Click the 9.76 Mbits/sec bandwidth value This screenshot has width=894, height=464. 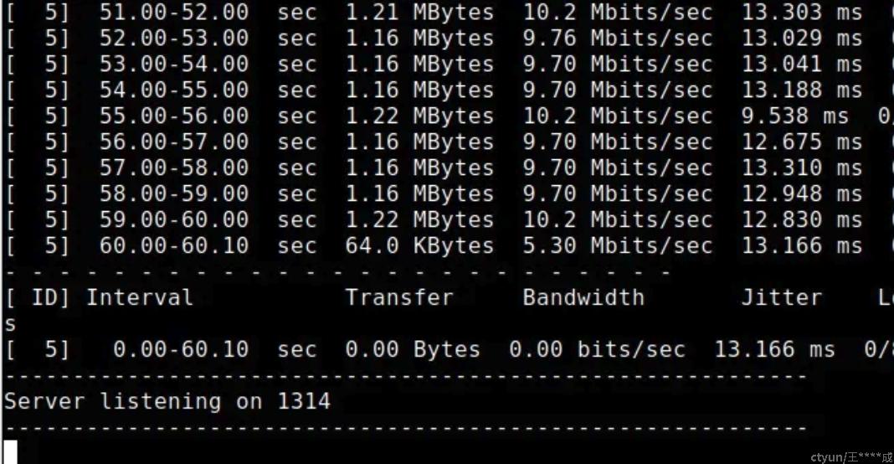click(618, 39)
